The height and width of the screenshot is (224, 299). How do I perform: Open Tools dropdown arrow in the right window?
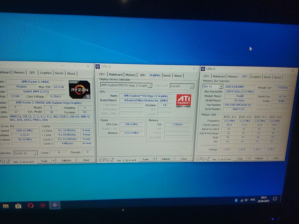pos(248,158)
